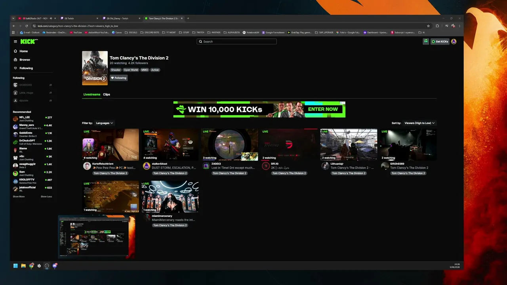Open the Viewers (High to Low) sort dropdown
Image resolution: width=507 pixels, height=285 pixels.
pyautogui.click(x=419, y=123)
